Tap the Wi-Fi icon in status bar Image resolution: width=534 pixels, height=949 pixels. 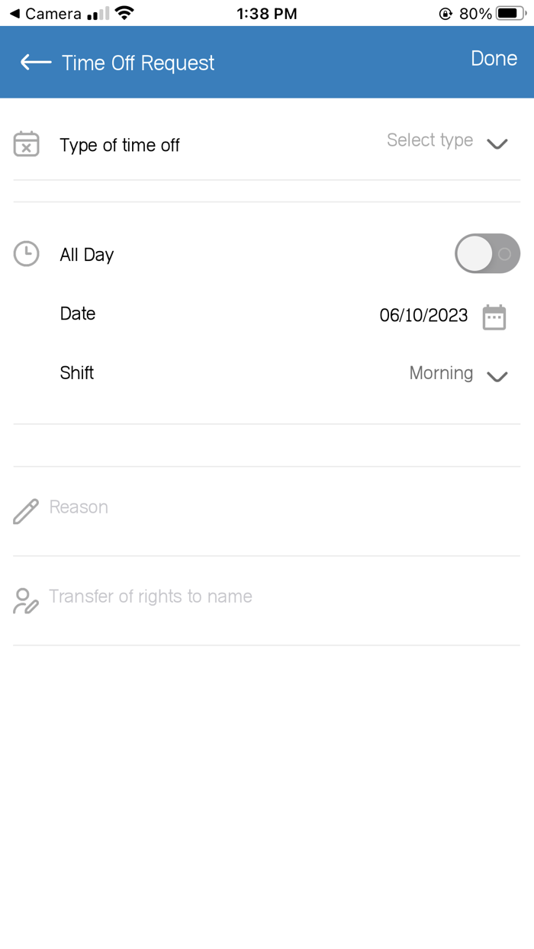coord(124,14)
